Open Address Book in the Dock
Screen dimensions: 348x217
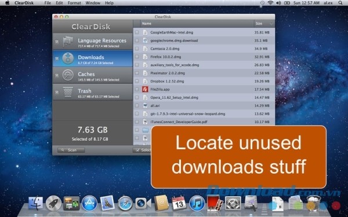pos(161,203)
